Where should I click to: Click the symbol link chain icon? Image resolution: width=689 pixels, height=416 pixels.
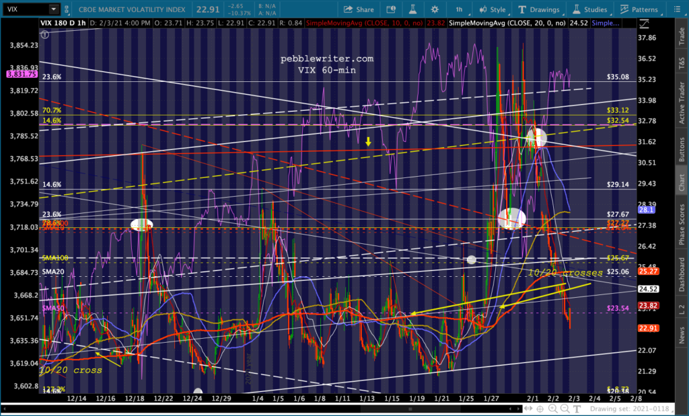tap(67, 9)
